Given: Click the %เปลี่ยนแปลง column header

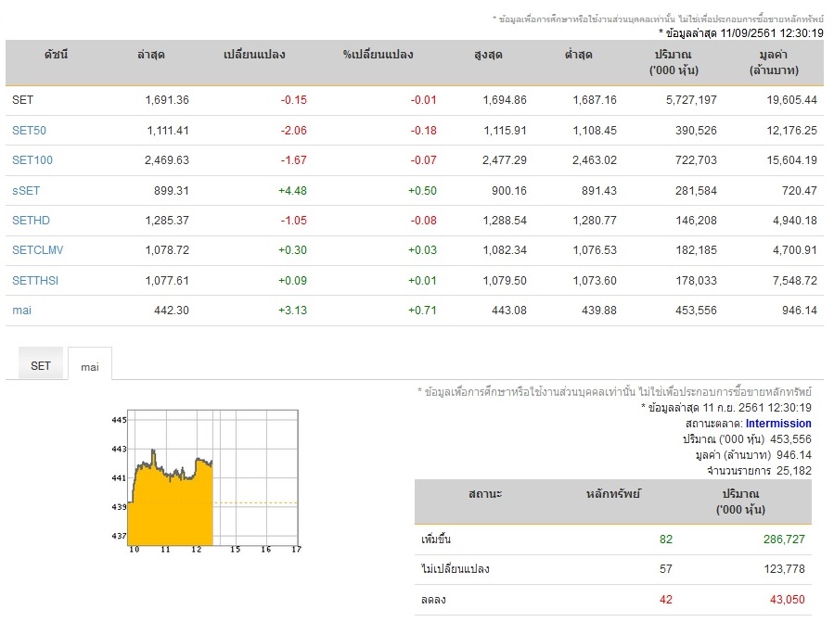Looking at the screenshot, I should [x=378, y=54].
